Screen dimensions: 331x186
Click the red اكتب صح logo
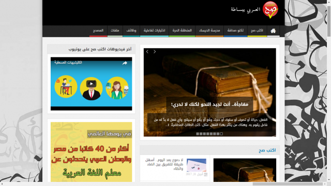(270, 10)
